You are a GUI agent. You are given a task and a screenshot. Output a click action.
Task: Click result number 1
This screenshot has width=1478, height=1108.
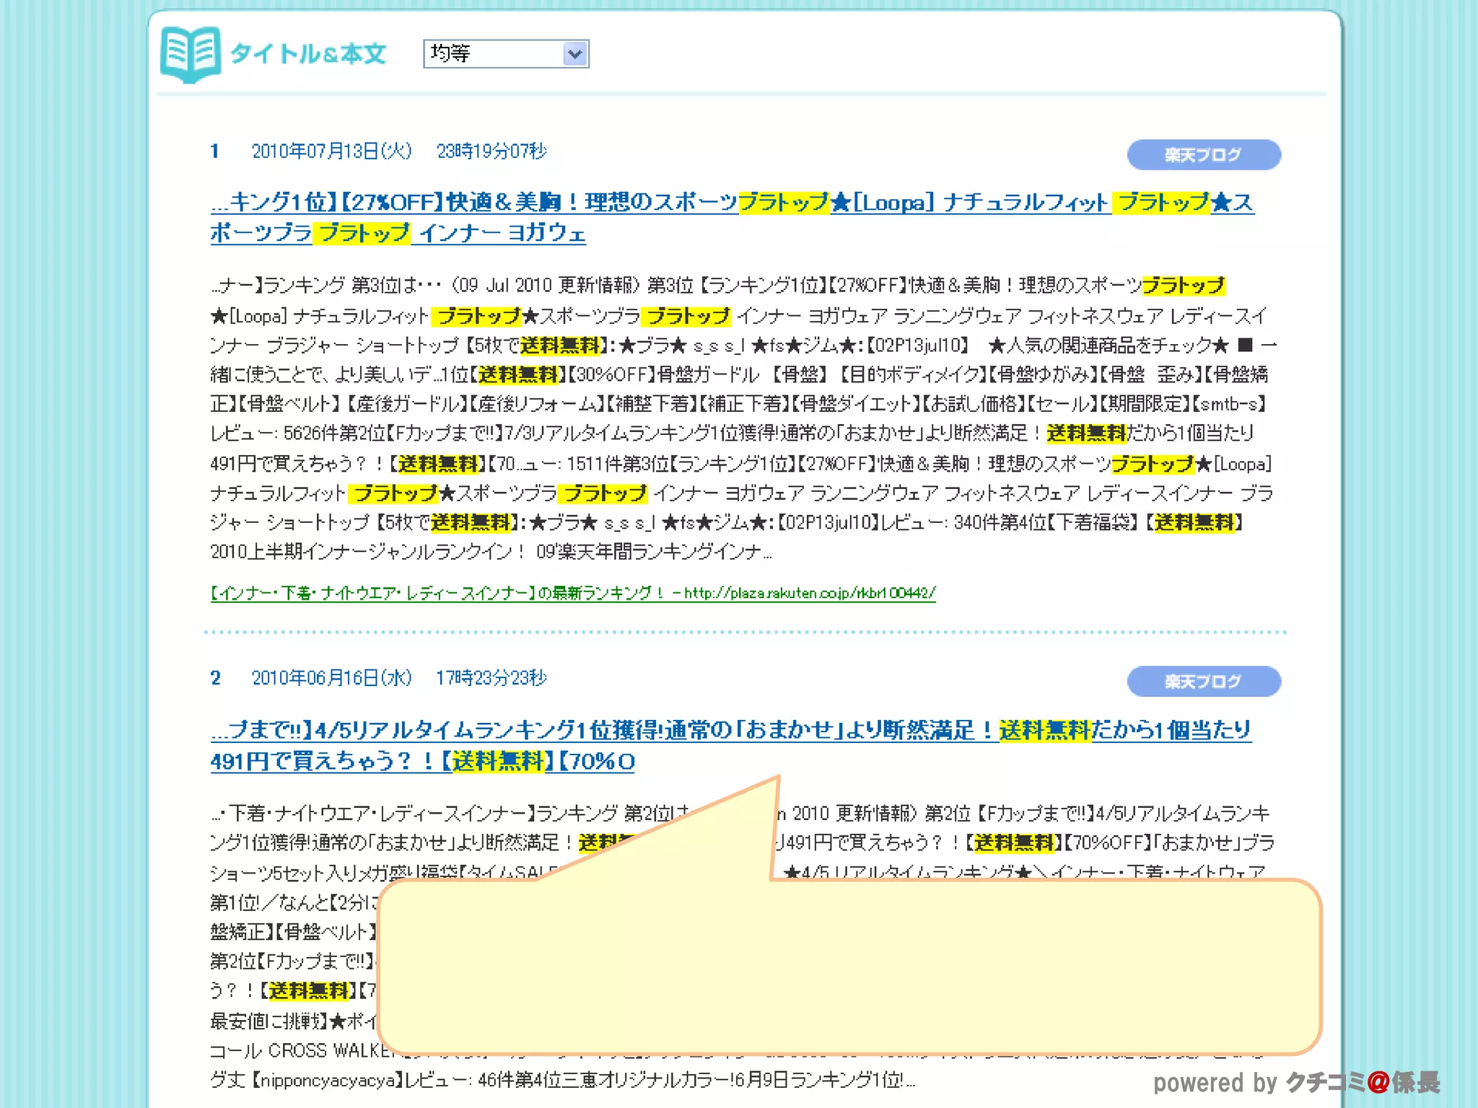[215, 151]
